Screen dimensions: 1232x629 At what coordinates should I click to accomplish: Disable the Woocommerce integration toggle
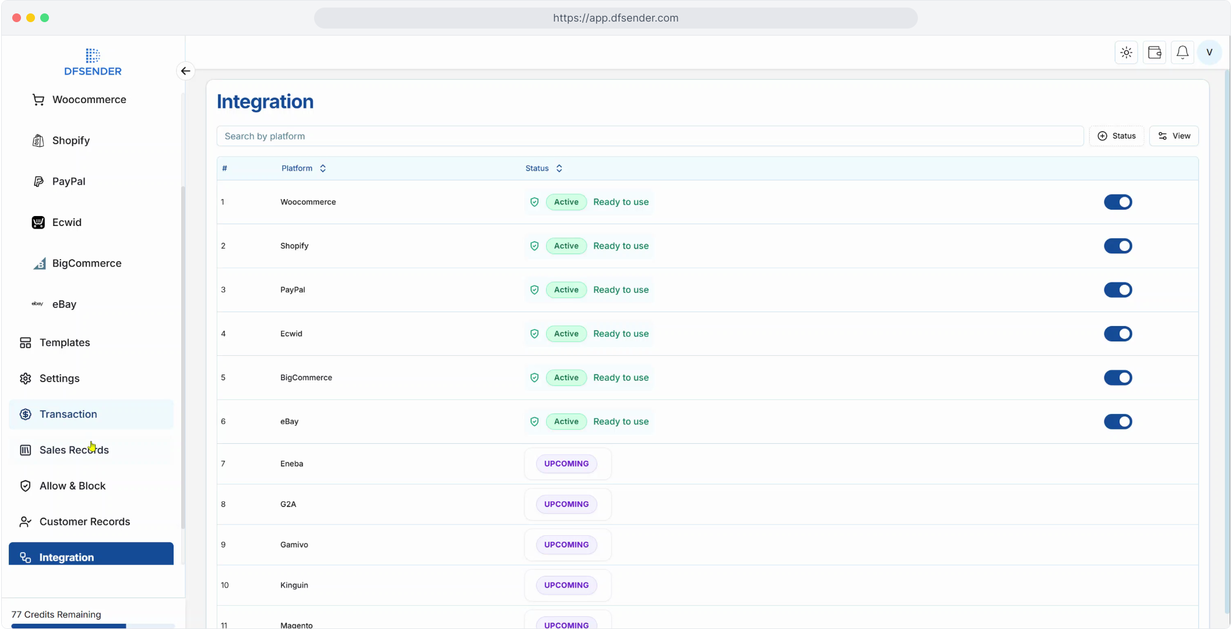pyautogui.click(x=1117, y=202)
